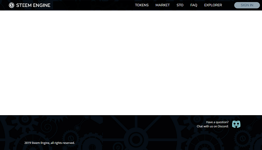Open the TOKENS menu item
This screenshot has height=150, width=262.
(x=142, y=5)
